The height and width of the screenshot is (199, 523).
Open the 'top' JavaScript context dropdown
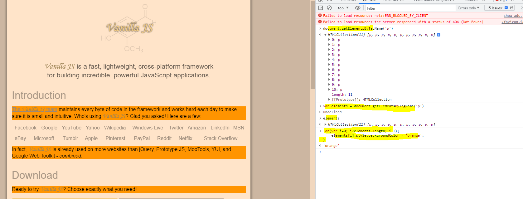343,8
